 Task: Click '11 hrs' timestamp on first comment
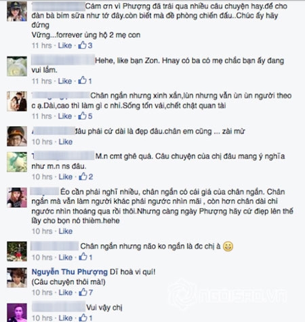coord(42,45)
